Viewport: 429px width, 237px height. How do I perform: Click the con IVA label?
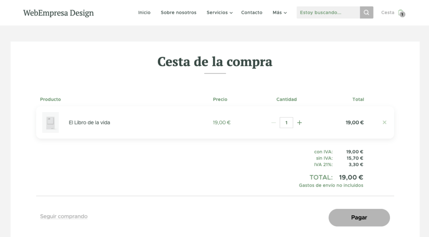[323, 152]
